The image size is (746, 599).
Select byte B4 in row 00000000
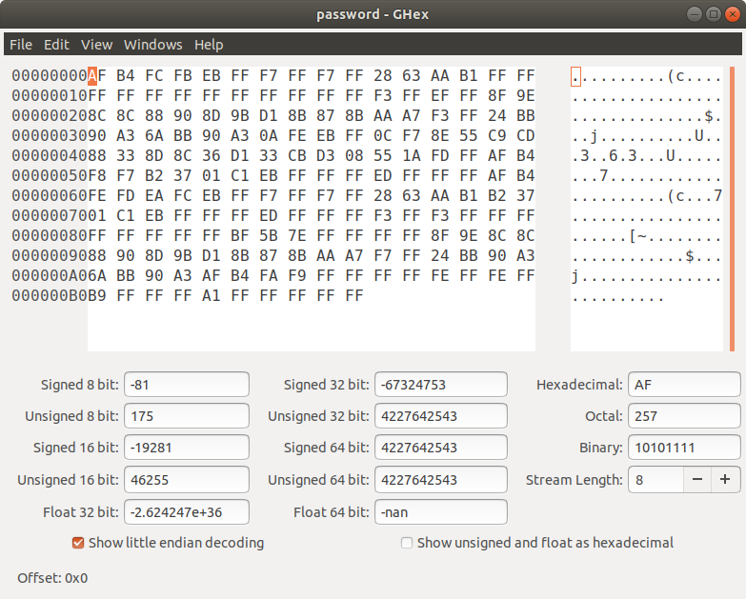pos(126,75)
